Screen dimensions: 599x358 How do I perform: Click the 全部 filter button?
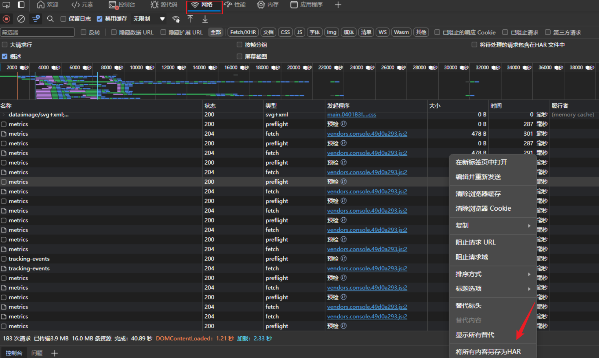(x=216, y=32)
